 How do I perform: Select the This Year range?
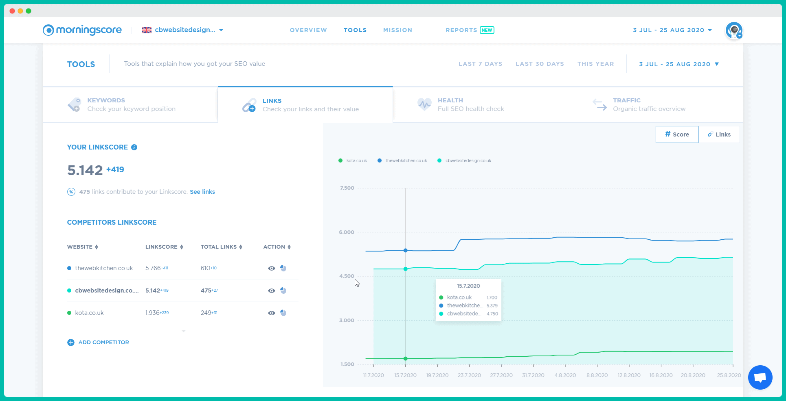click(596, 64)
